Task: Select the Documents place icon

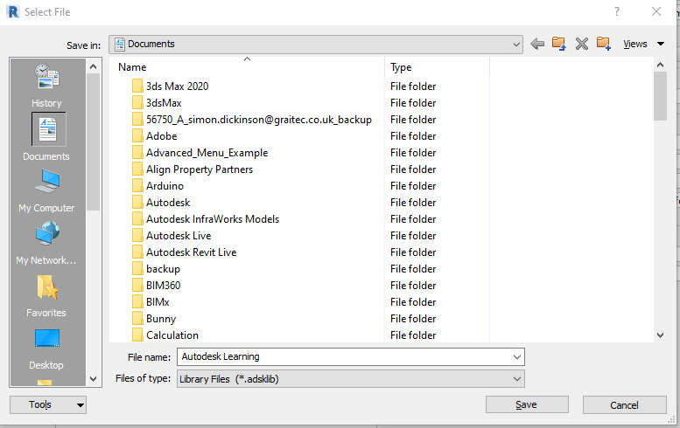Action: (x=48, y=129)
